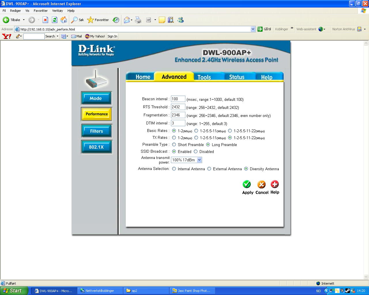
Task: Select TX Rates 1-2 Mbps radio button
Action: coord(174,138)
